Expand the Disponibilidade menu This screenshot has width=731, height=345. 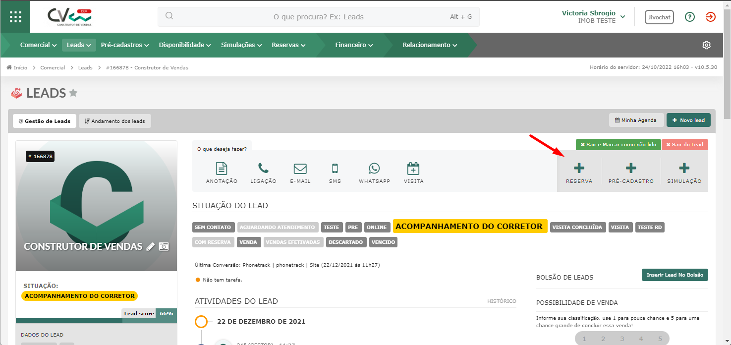[185, 45]
